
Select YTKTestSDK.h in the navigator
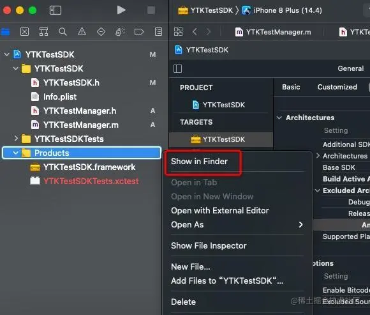(x=71, y=82)
